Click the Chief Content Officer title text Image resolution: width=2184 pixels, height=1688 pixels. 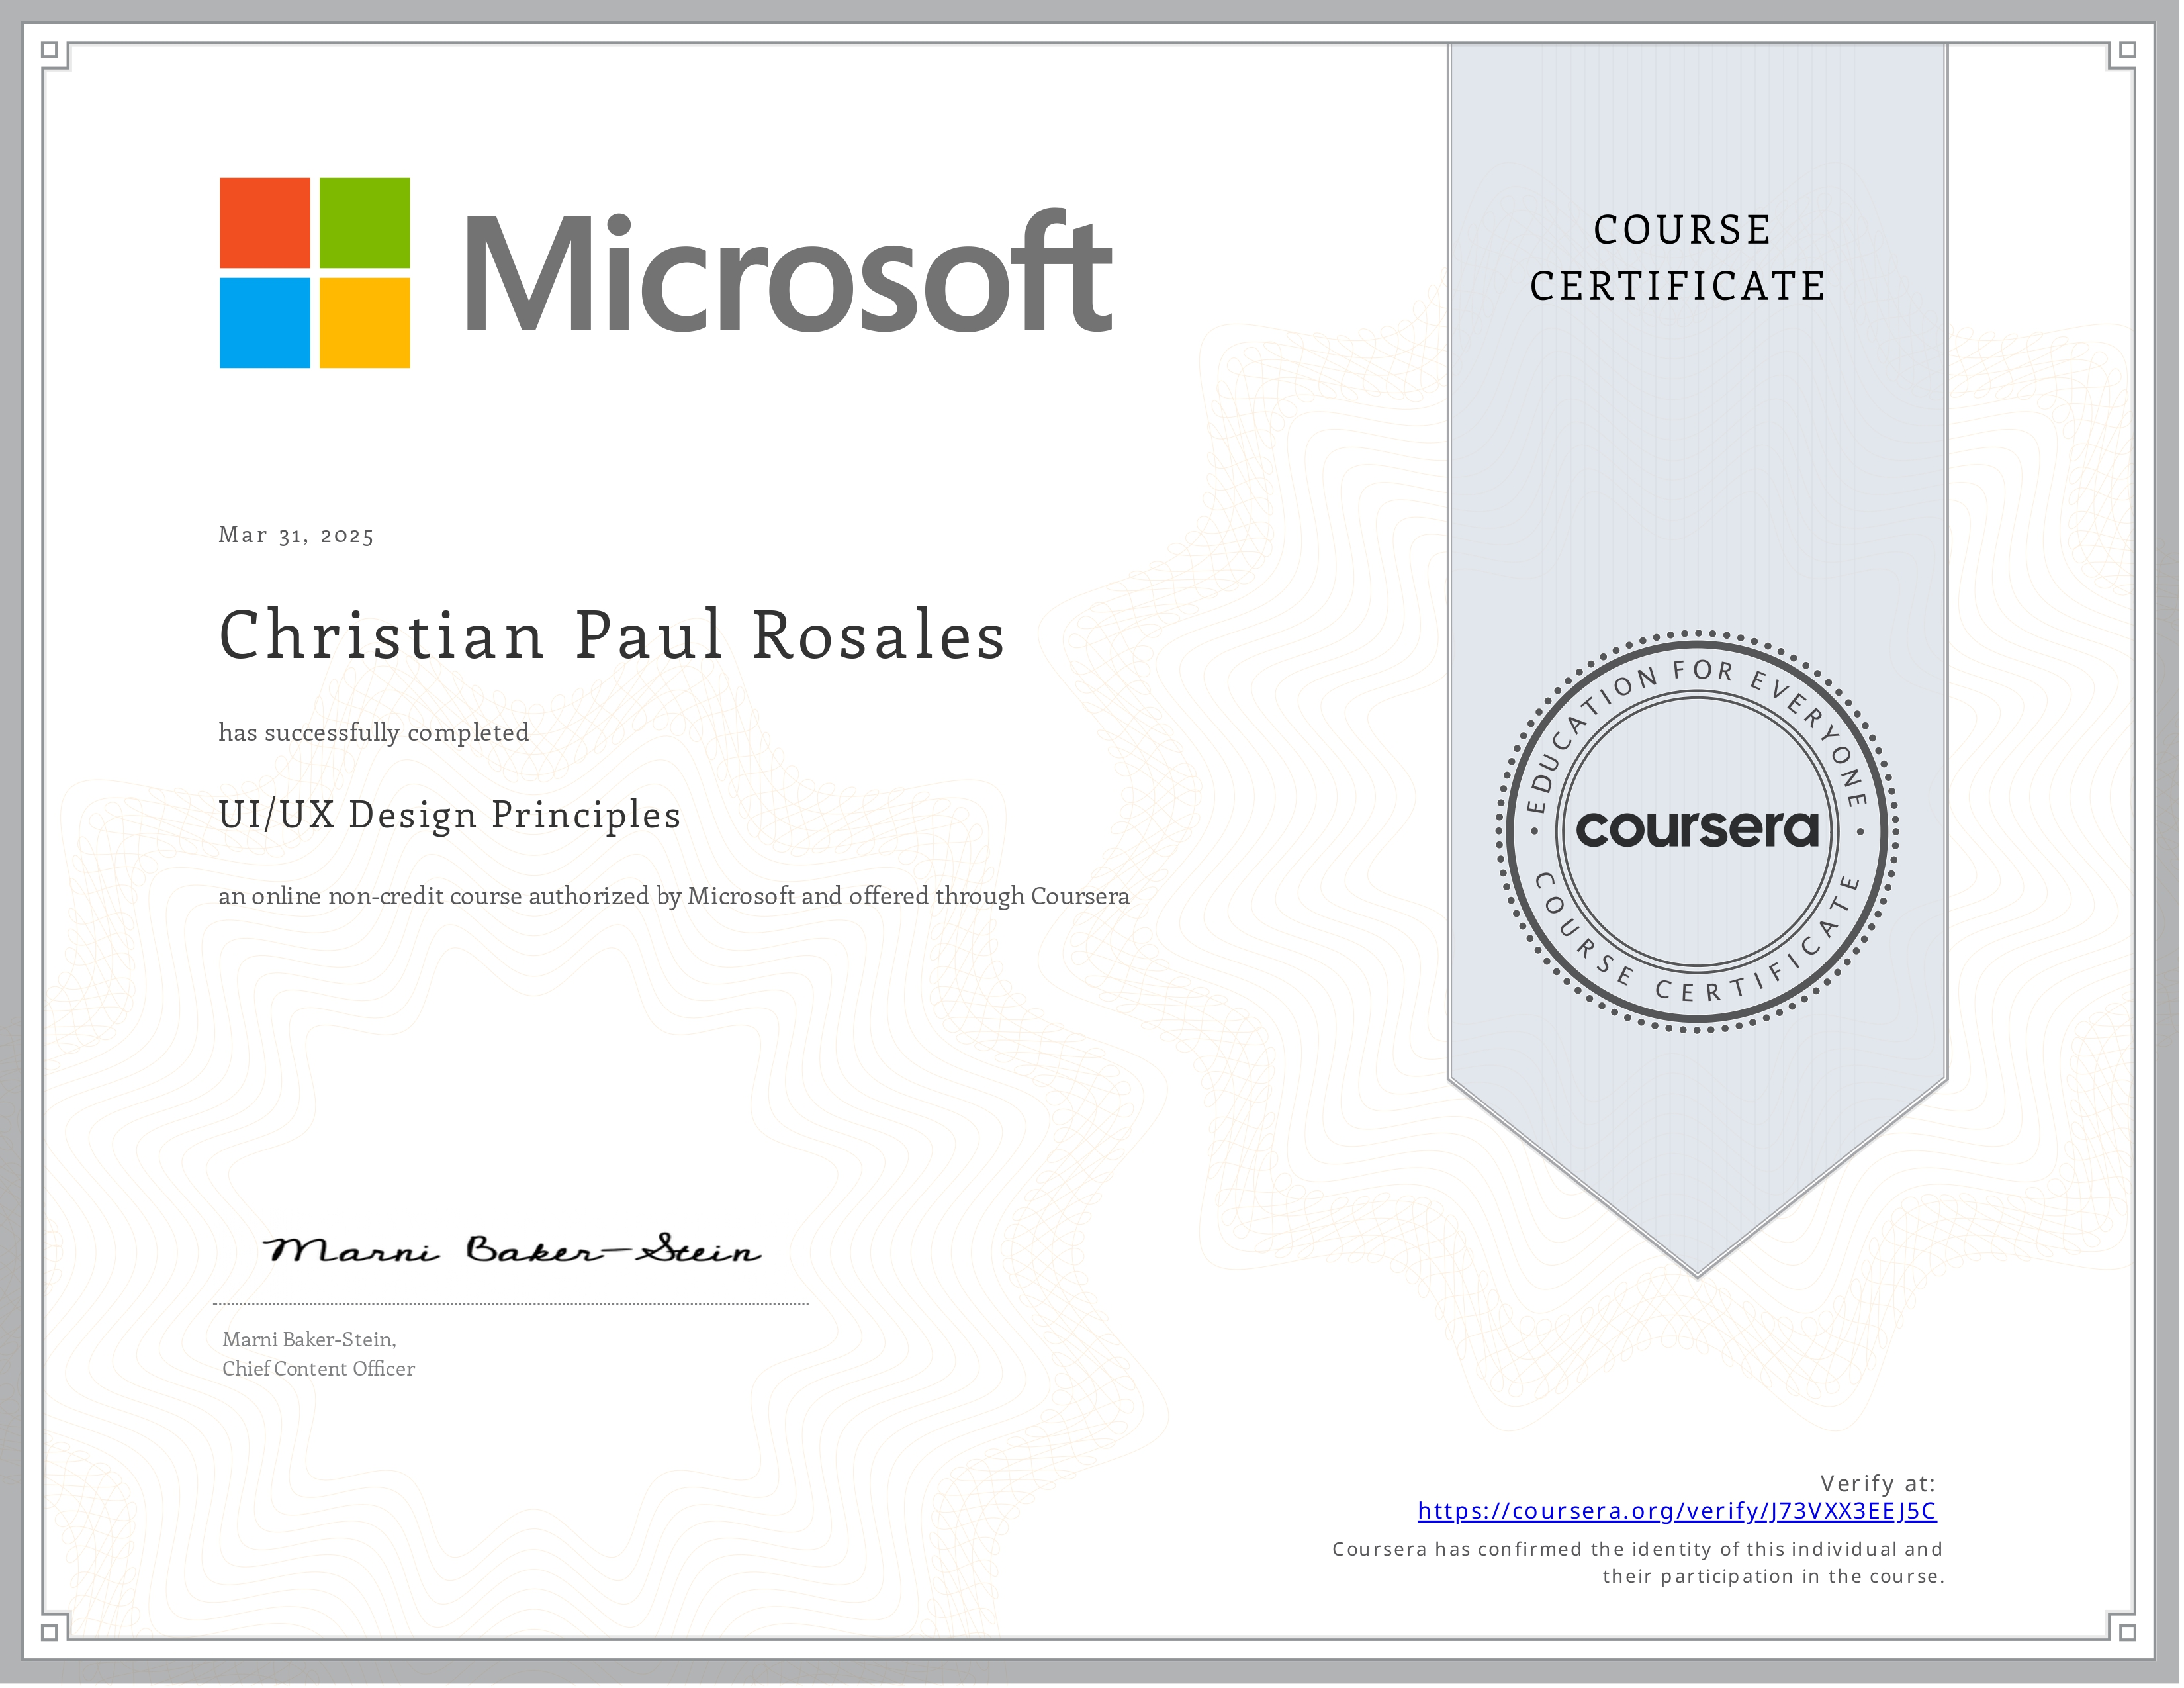tap(320, 1370)
